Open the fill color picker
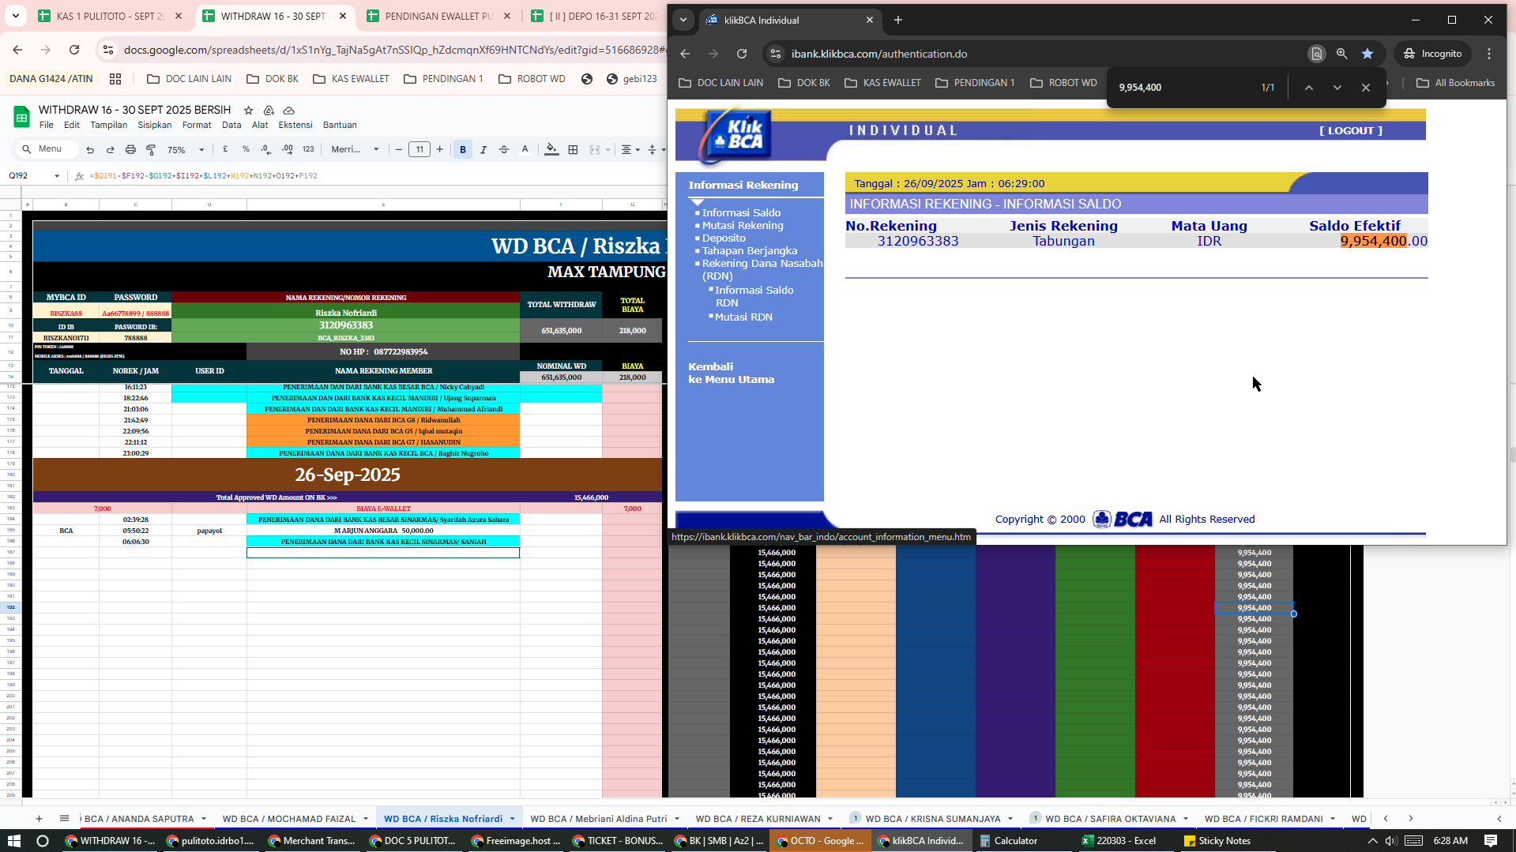This screenshot has width=1516, height=852. [551, 149]
